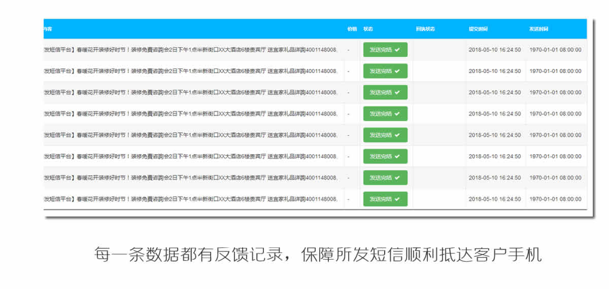Sort by the 提交时间 column header
The image size is (609, 289).
click(478, 29)
